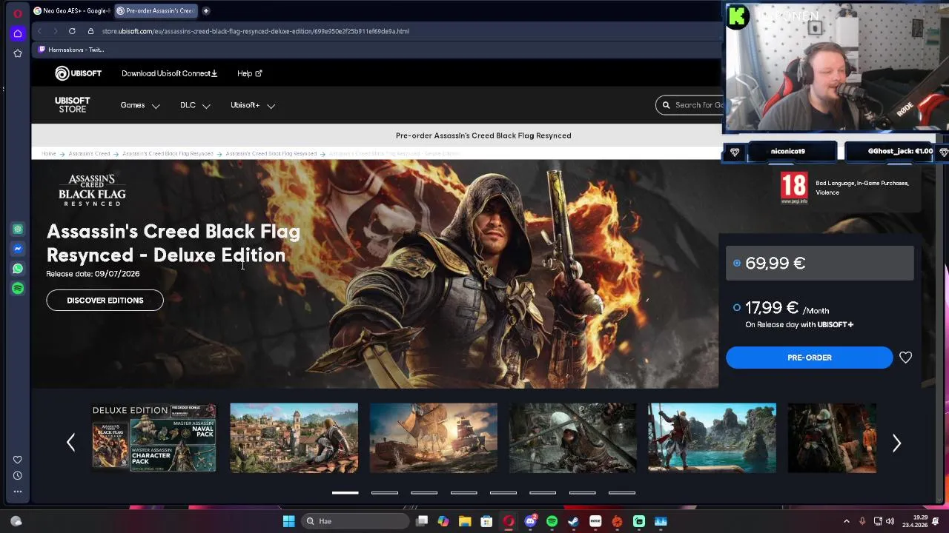Open the heart icon in Opera sidebar
Screen dimensions: 949x533
coord(18,460)
